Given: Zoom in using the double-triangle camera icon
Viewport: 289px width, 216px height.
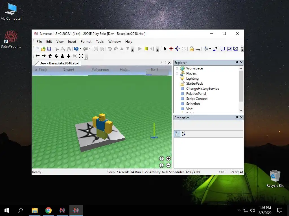Looking at the screenshot, I should pyautogui.click(x=62, y=56).
